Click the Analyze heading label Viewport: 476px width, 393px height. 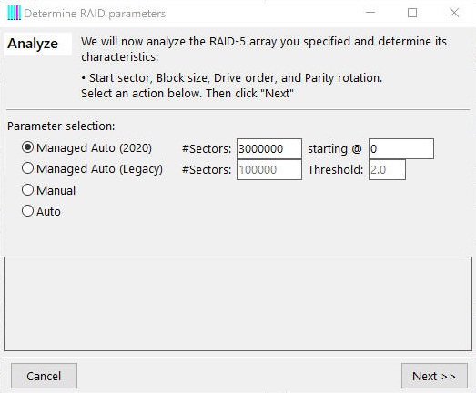[33, 44]
